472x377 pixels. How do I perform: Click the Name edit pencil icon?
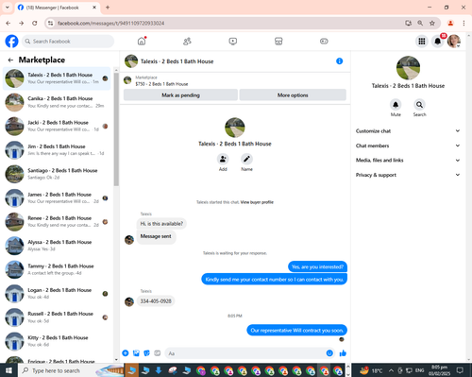[246, 159]
